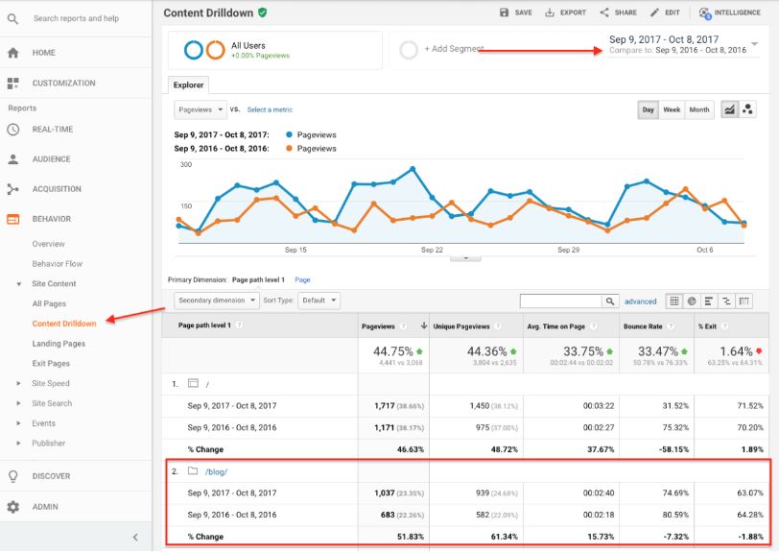Image resolution: width=779 pixels, height=554 pixels.
Task: Click the Audience person icon
Action: (x=13, y=159)
